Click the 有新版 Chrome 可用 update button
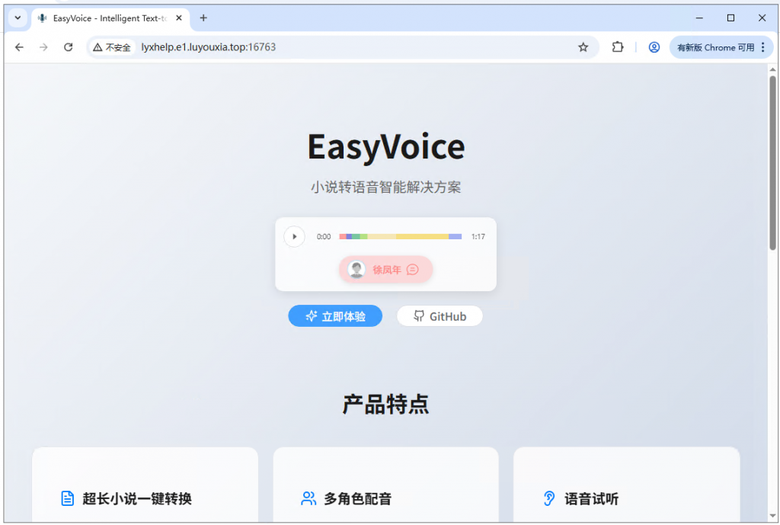 tap(716, 46)
